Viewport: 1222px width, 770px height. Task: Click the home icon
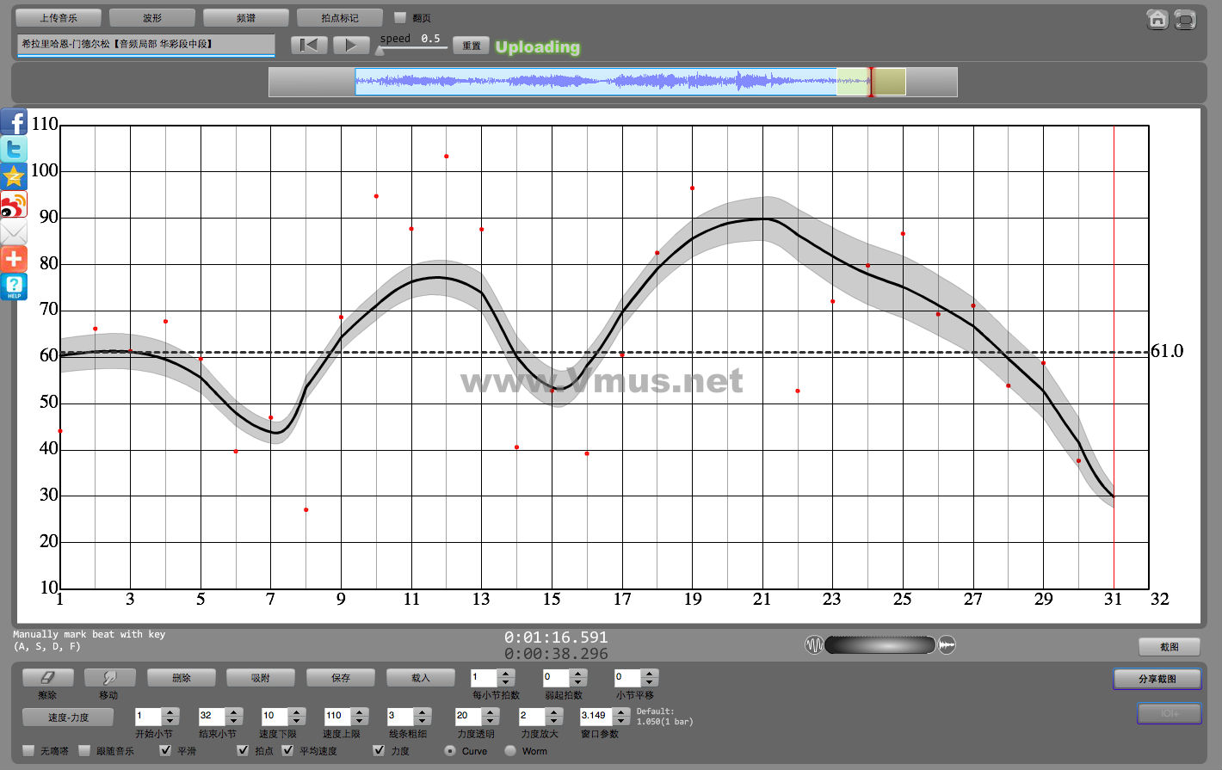pyautogui.click(x=1157, y=19)
